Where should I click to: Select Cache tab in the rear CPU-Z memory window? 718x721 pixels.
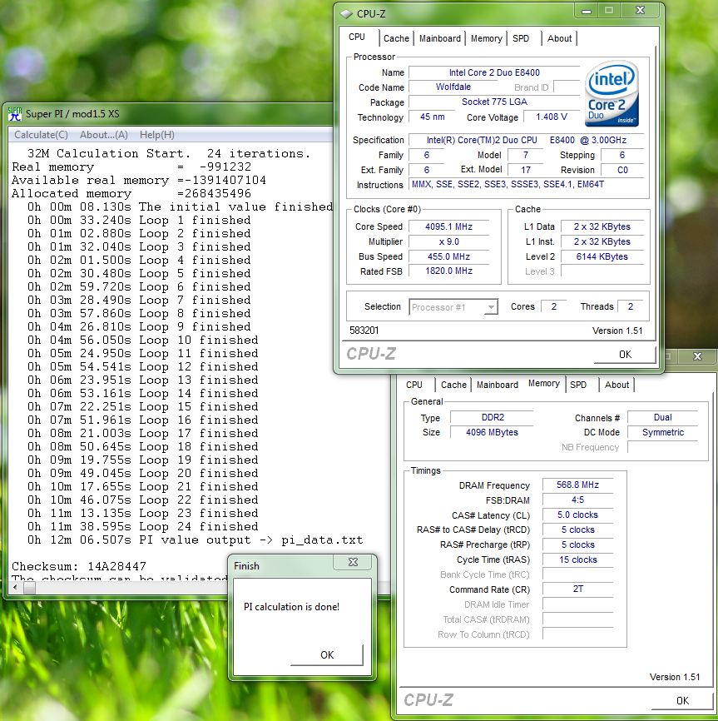[x=453, y=385]
